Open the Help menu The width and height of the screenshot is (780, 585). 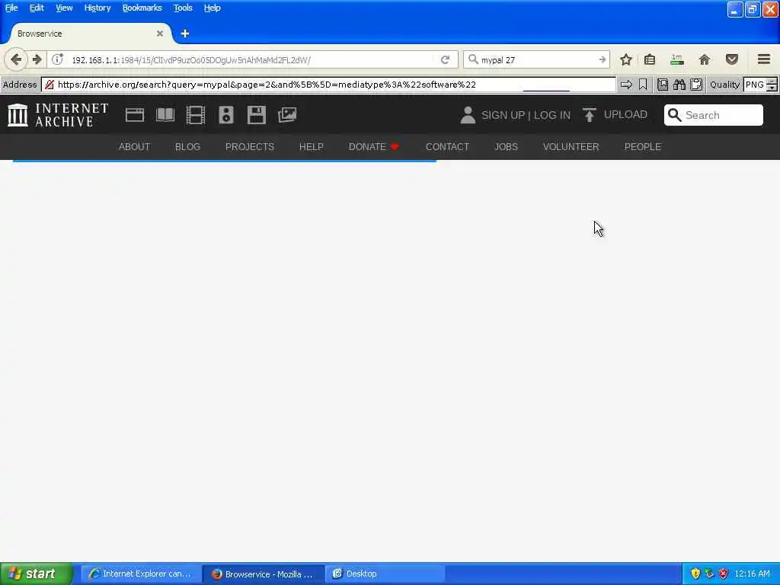pos(212,8)
